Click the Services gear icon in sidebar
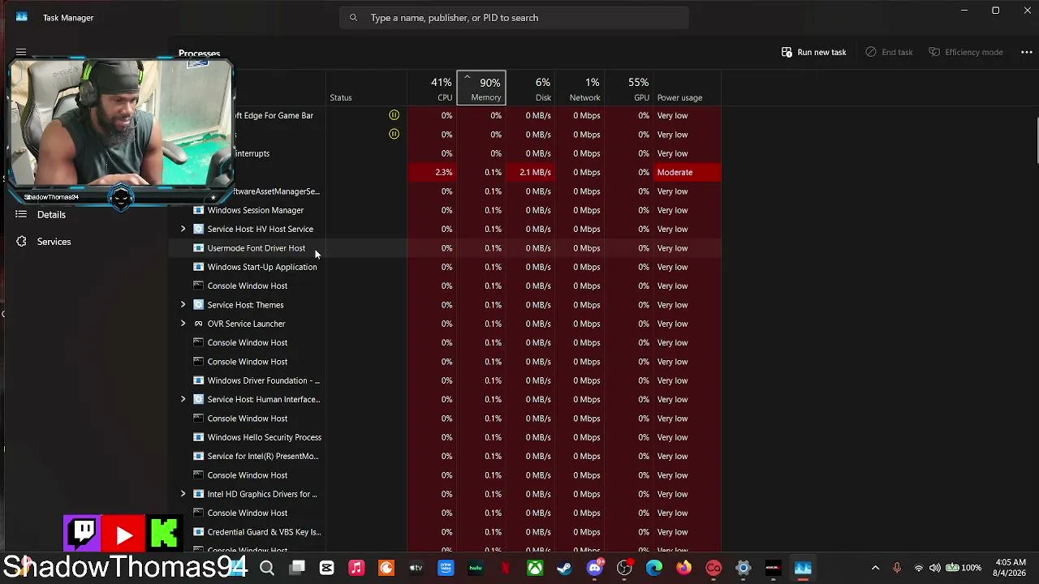The height and width of the screenshot is (584, 1039). point(21,242)
